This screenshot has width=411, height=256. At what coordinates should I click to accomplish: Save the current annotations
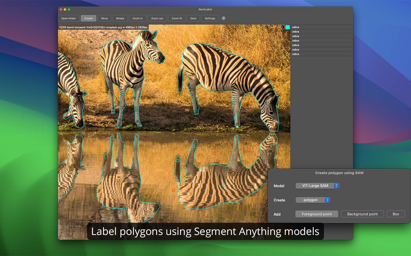coord(193,18)
